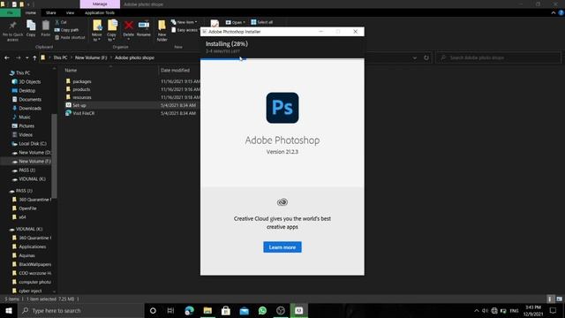Click New Volume (F:) in breadcrumb
Image resolution: width=565 pixels, height=318 pixels.
click(91, 57)
